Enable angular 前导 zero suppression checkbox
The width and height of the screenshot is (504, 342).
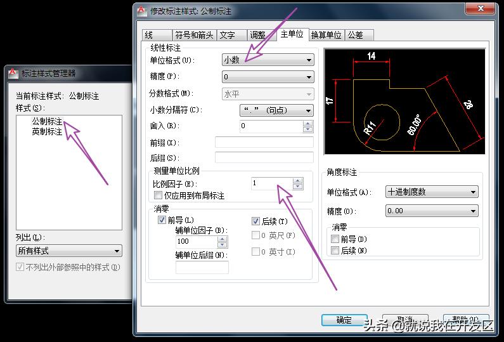point(335,239)
